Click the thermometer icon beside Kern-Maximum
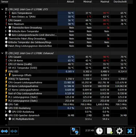Screen dimensions: 136x137 click(6, 24)
